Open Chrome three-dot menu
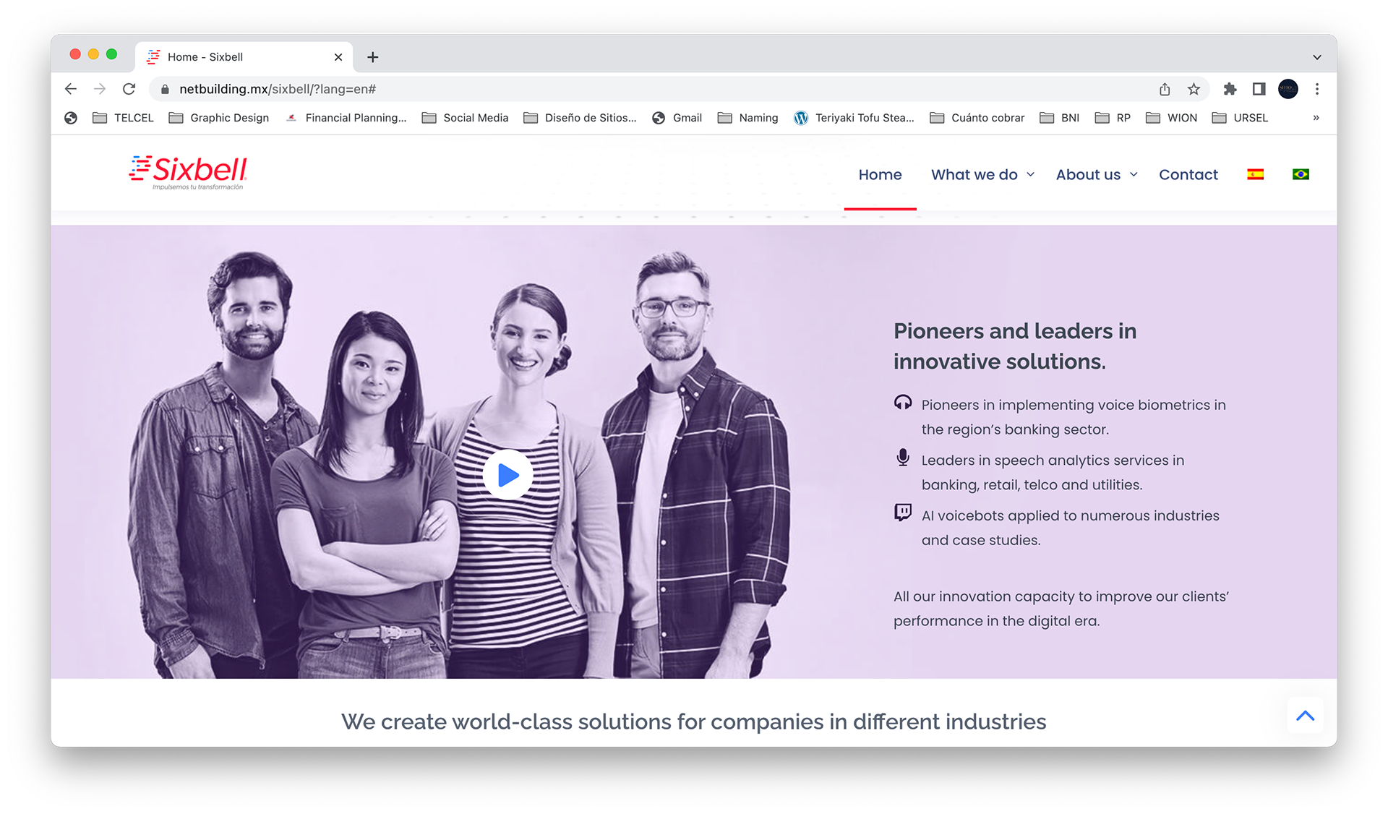This screenshot has height=814, width=1388. tap(1317, 89)
